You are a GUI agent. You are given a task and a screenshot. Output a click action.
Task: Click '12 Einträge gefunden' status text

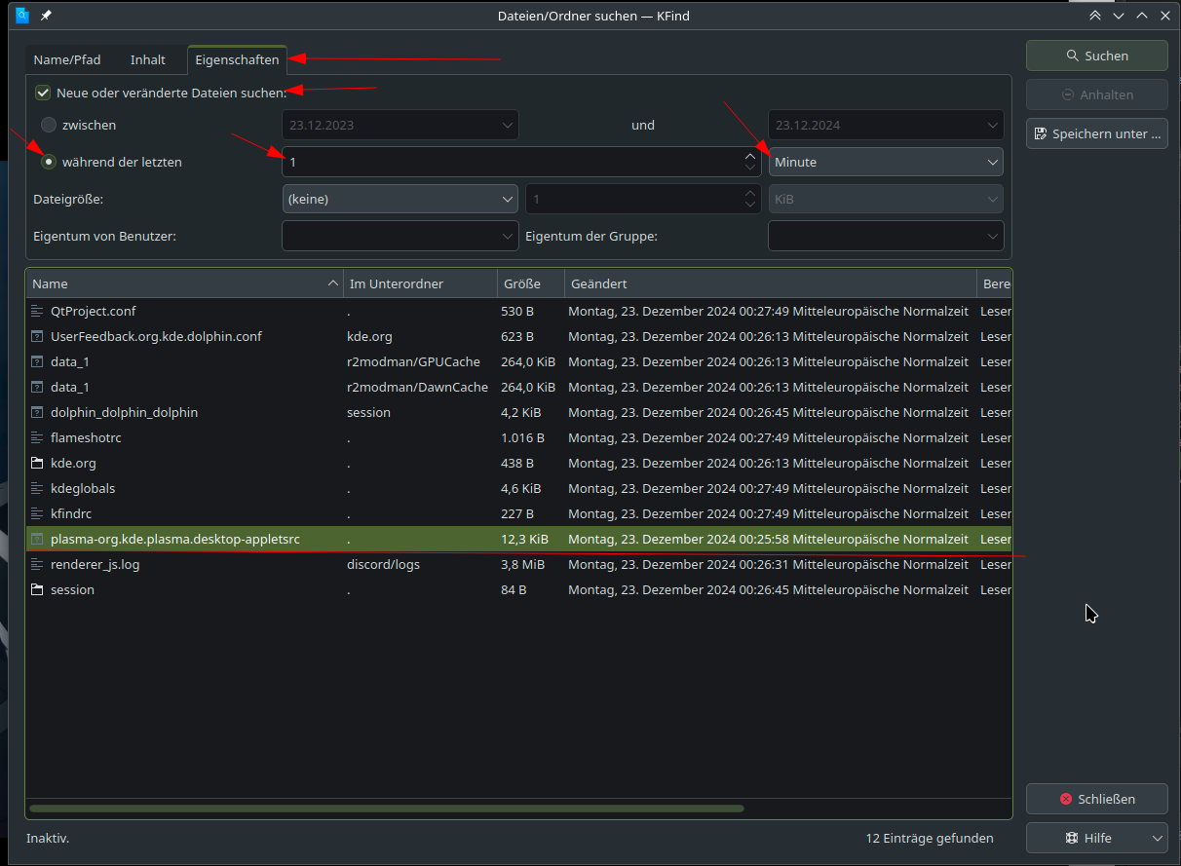pyautogui.click(x=930, y=838)
